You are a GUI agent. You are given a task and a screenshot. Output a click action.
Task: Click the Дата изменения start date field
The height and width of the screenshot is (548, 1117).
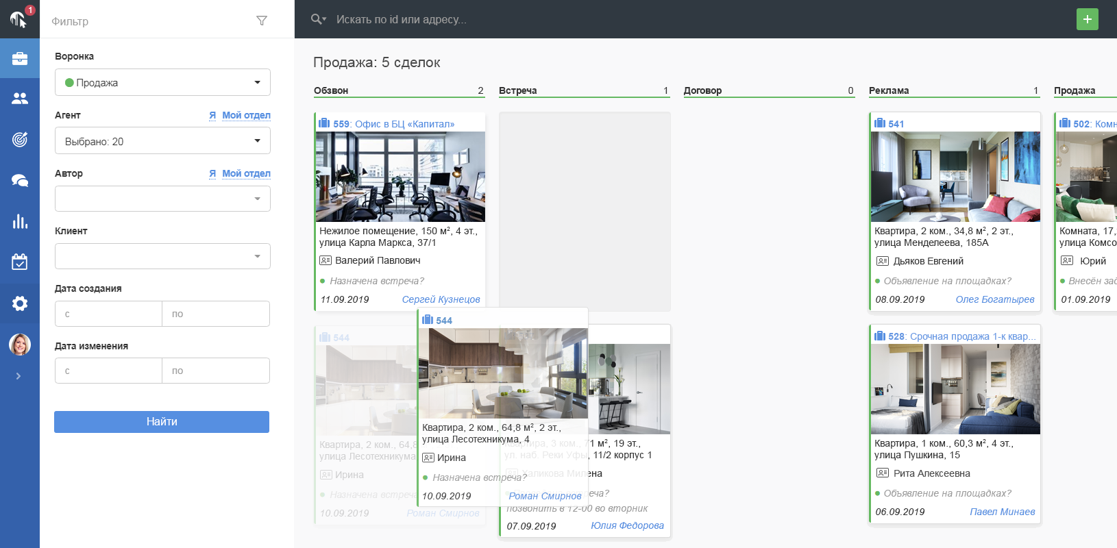point(108,371)
